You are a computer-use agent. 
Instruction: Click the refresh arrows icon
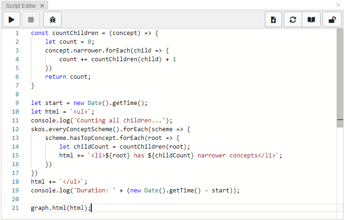(292, 20)
